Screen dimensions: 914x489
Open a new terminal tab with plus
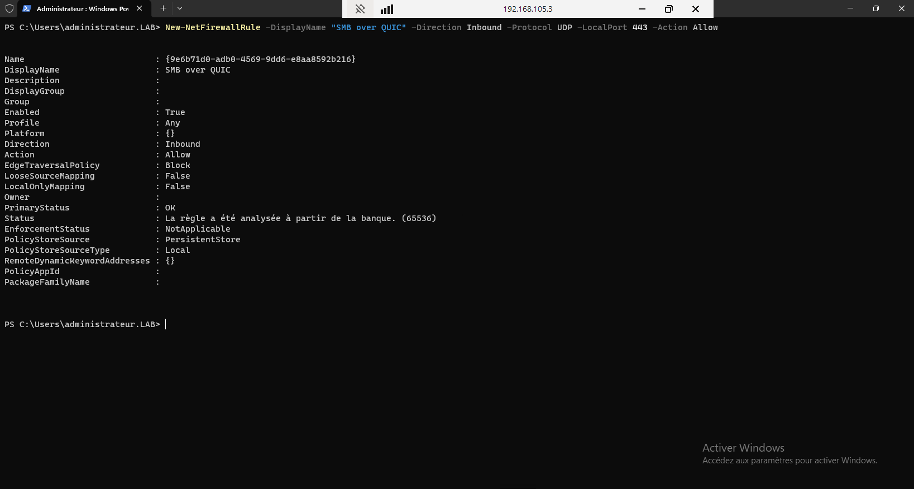pos(163,8)
